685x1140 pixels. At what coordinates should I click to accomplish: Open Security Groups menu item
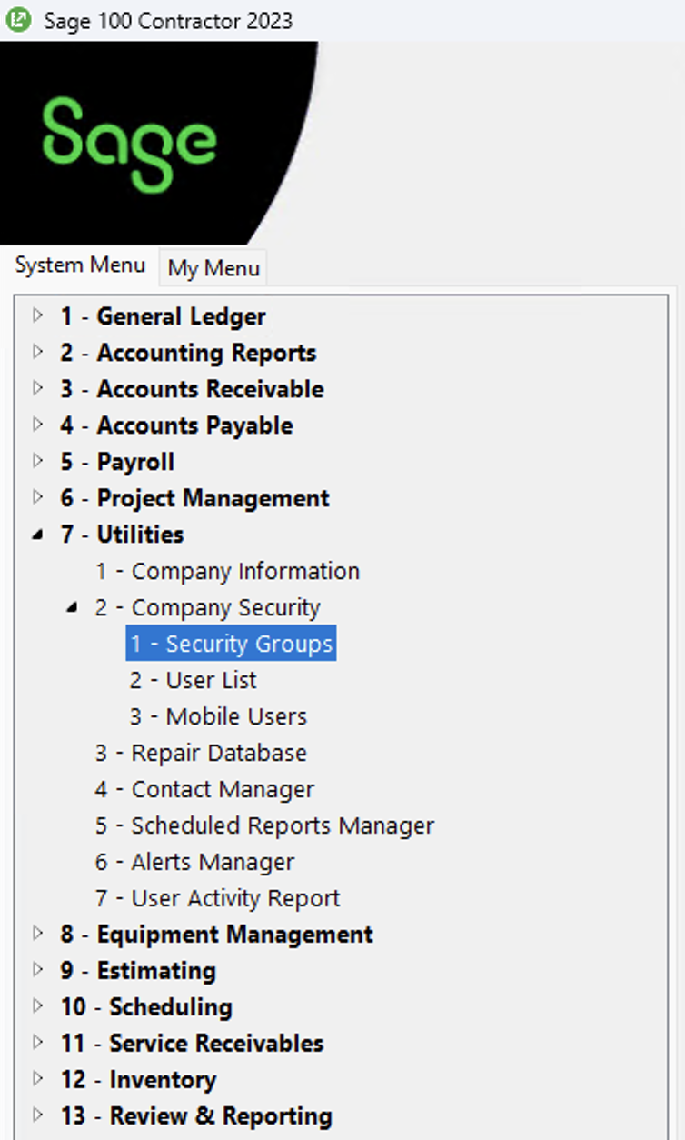(232, 644)
